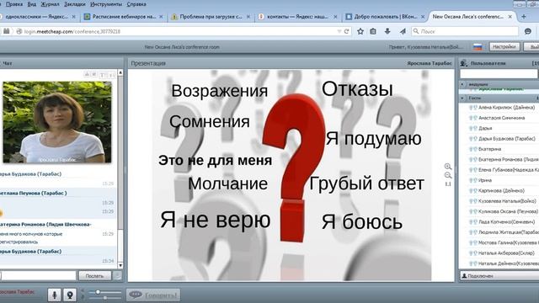Image resolution: width=539 pixels, height=303 pixels.
Task: Click the emoticon icon next to Послать
Action: [x=117, y=275]
